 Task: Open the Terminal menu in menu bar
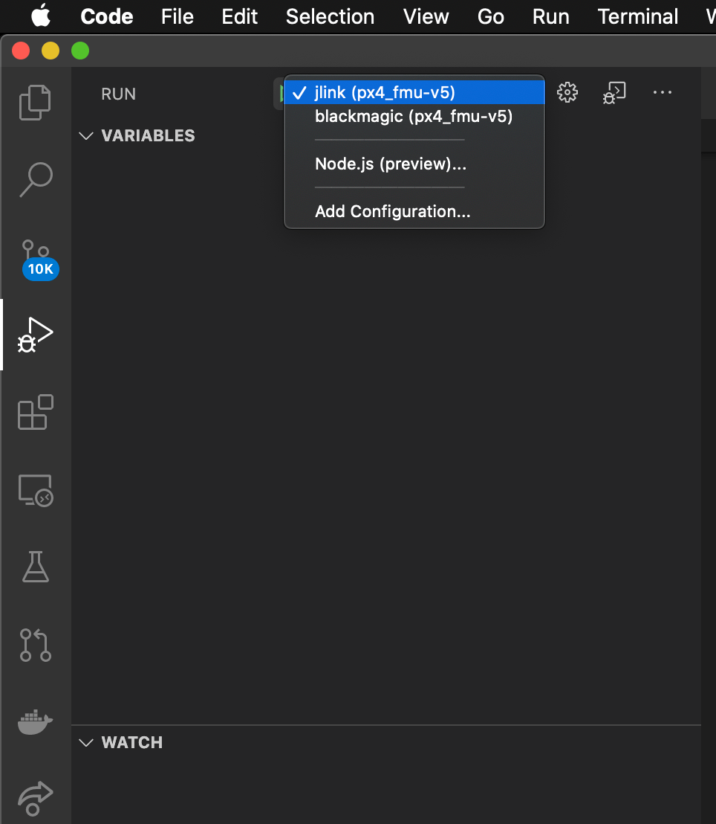click(x=637, y=16)
